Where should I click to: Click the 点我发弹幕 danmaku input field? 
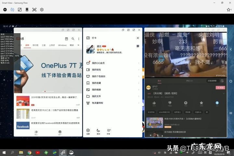(x=212, y=81)
